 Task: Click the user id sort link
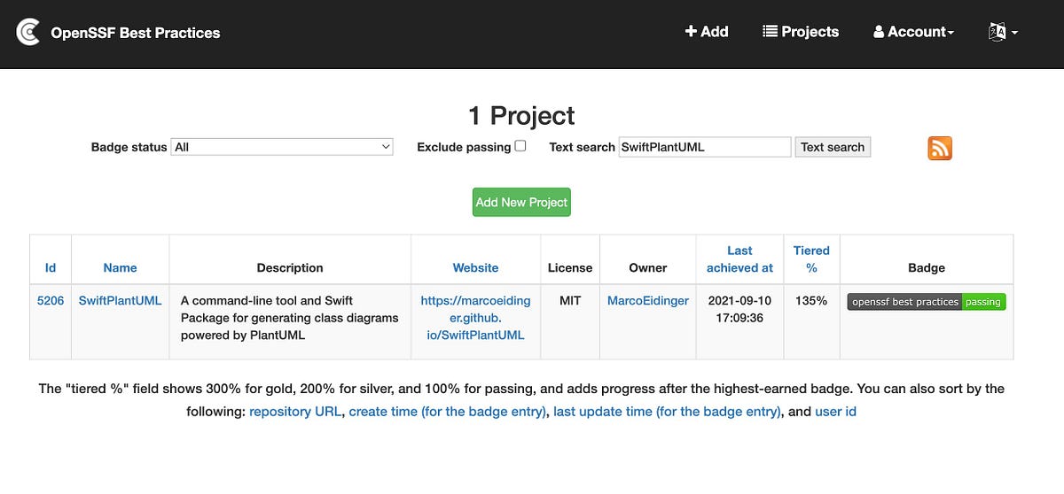point(835,412)
